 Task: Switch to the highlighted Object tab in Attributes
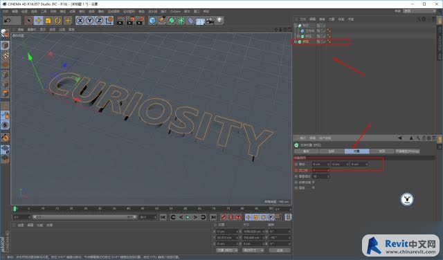(x=357, y=151)
